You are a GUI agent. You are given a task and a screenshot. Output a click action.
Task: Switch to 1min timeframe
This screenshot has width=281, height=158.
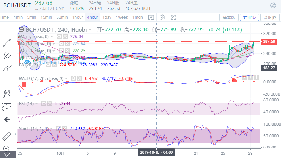pyautogui.click(x=18, y=17)
